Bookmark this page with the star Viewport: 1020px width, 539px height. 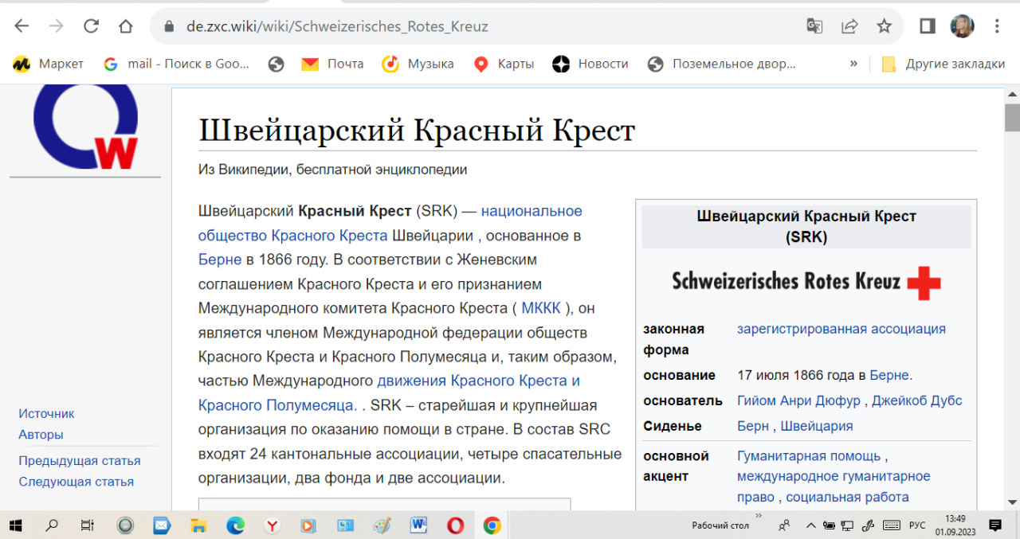click(x=884, y=26)
